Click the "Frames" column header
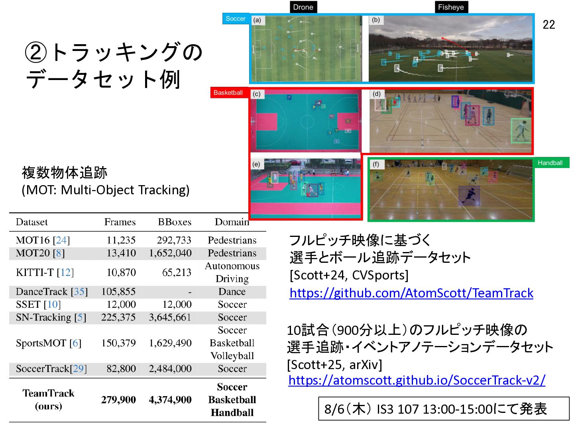The height and width of the screenshot is (430, 574). [120, 222]
